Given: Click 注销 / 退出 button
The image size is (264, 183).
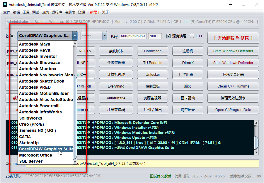Looking at the screenshot, I should pyautogui.click(x=153, y=110).
